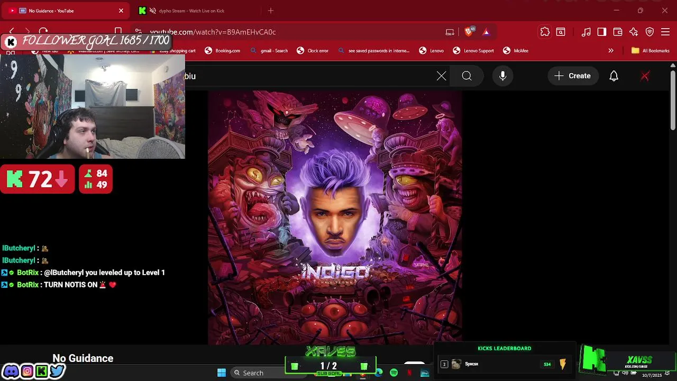Screen dimensions: 677x381
Task: View site information next to the URL
Action: [x=138, y=32]
